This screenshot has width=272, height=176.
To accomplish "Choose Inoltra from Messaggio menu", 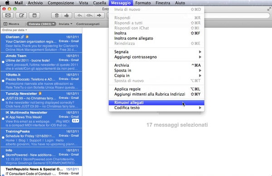I will (157, 33).
